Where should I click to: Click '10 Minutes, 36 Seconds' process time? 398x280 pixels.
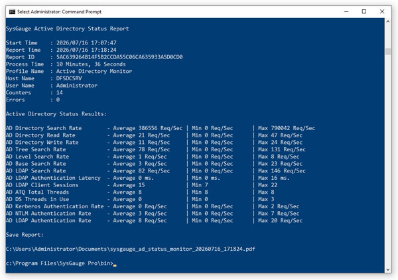(x=91, y=64)
